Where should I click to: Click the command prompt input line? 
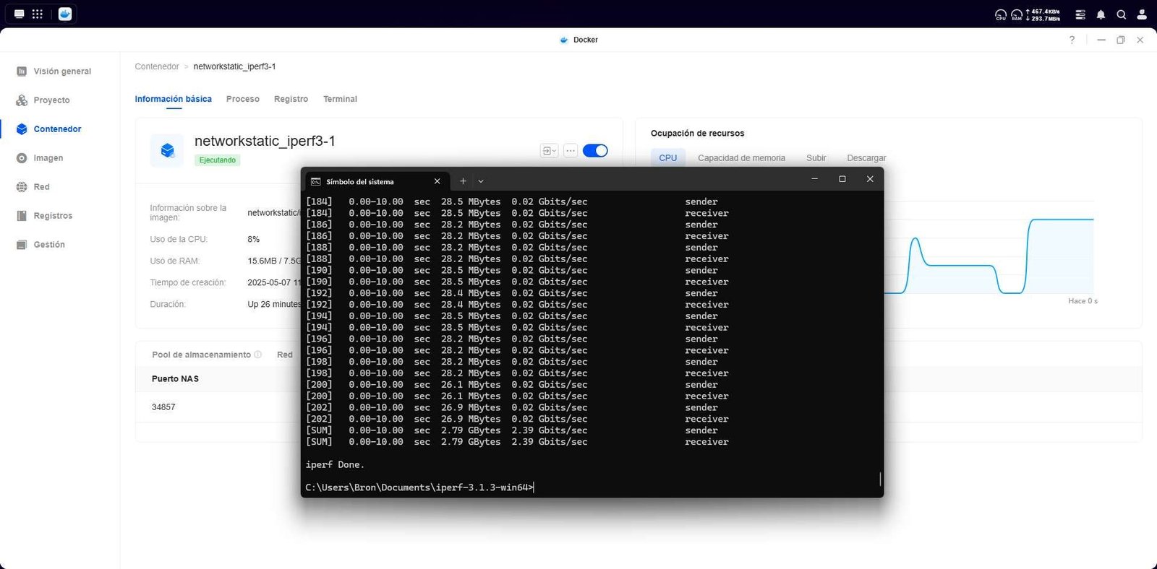(419, 487)
